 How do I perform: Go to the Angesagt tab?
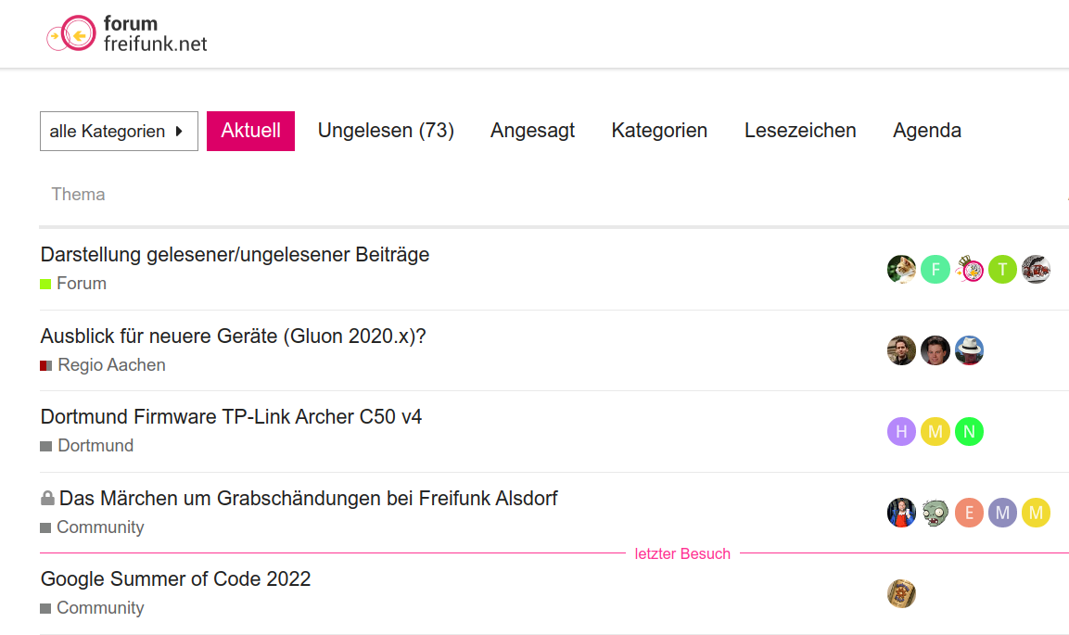[x=532, y=131]
